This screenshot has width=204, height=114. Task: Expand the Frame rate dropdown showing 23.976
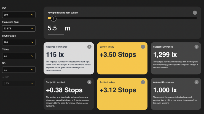tap(18, 28)
